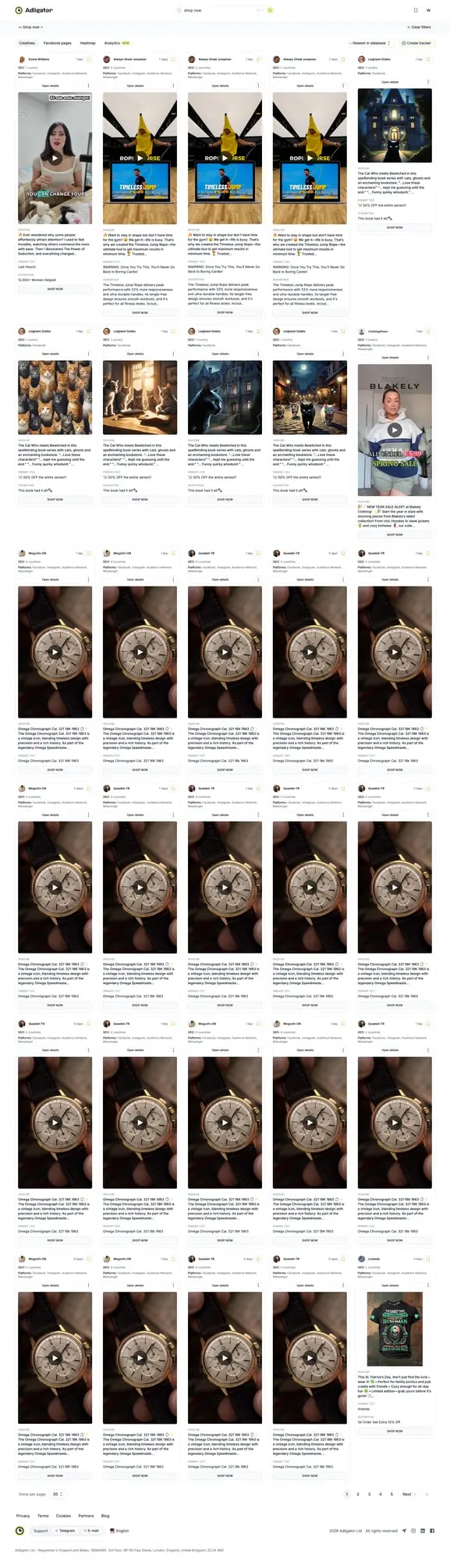Image resolution: width=450 pixels, height=1562 pixels.
Task: Bookmark the Emma Williams ad card
Action: [x=88, y=59]
